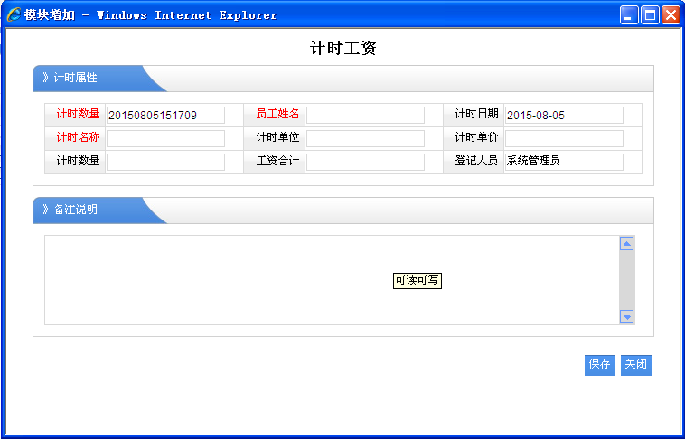The height and width of the screenshot is (439, 685).
Task: Select the 登记人员 field showing 系统管理员
Action: pyautogui.click(x=564, y=162)
